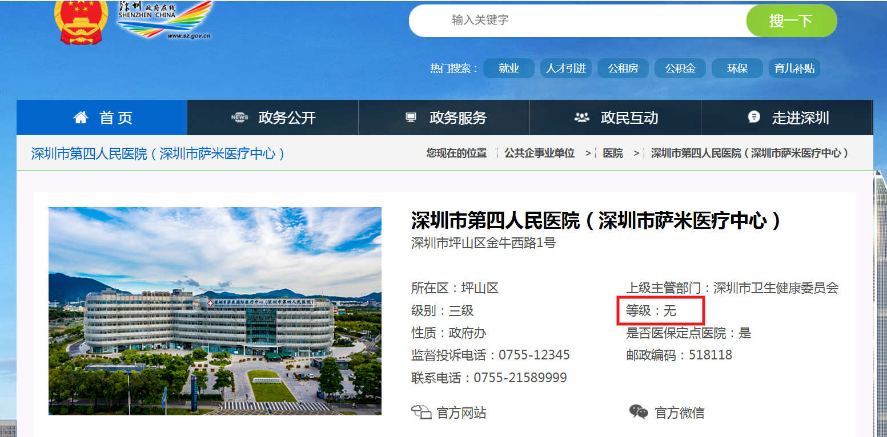Click the WeChat icon
Image resolution: width=887 pixels, height=437 pixels.
[639, 412]
